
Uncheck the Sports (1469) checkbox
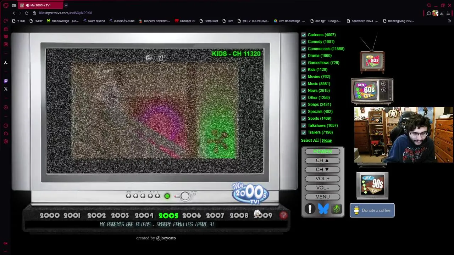click(304, 119)
